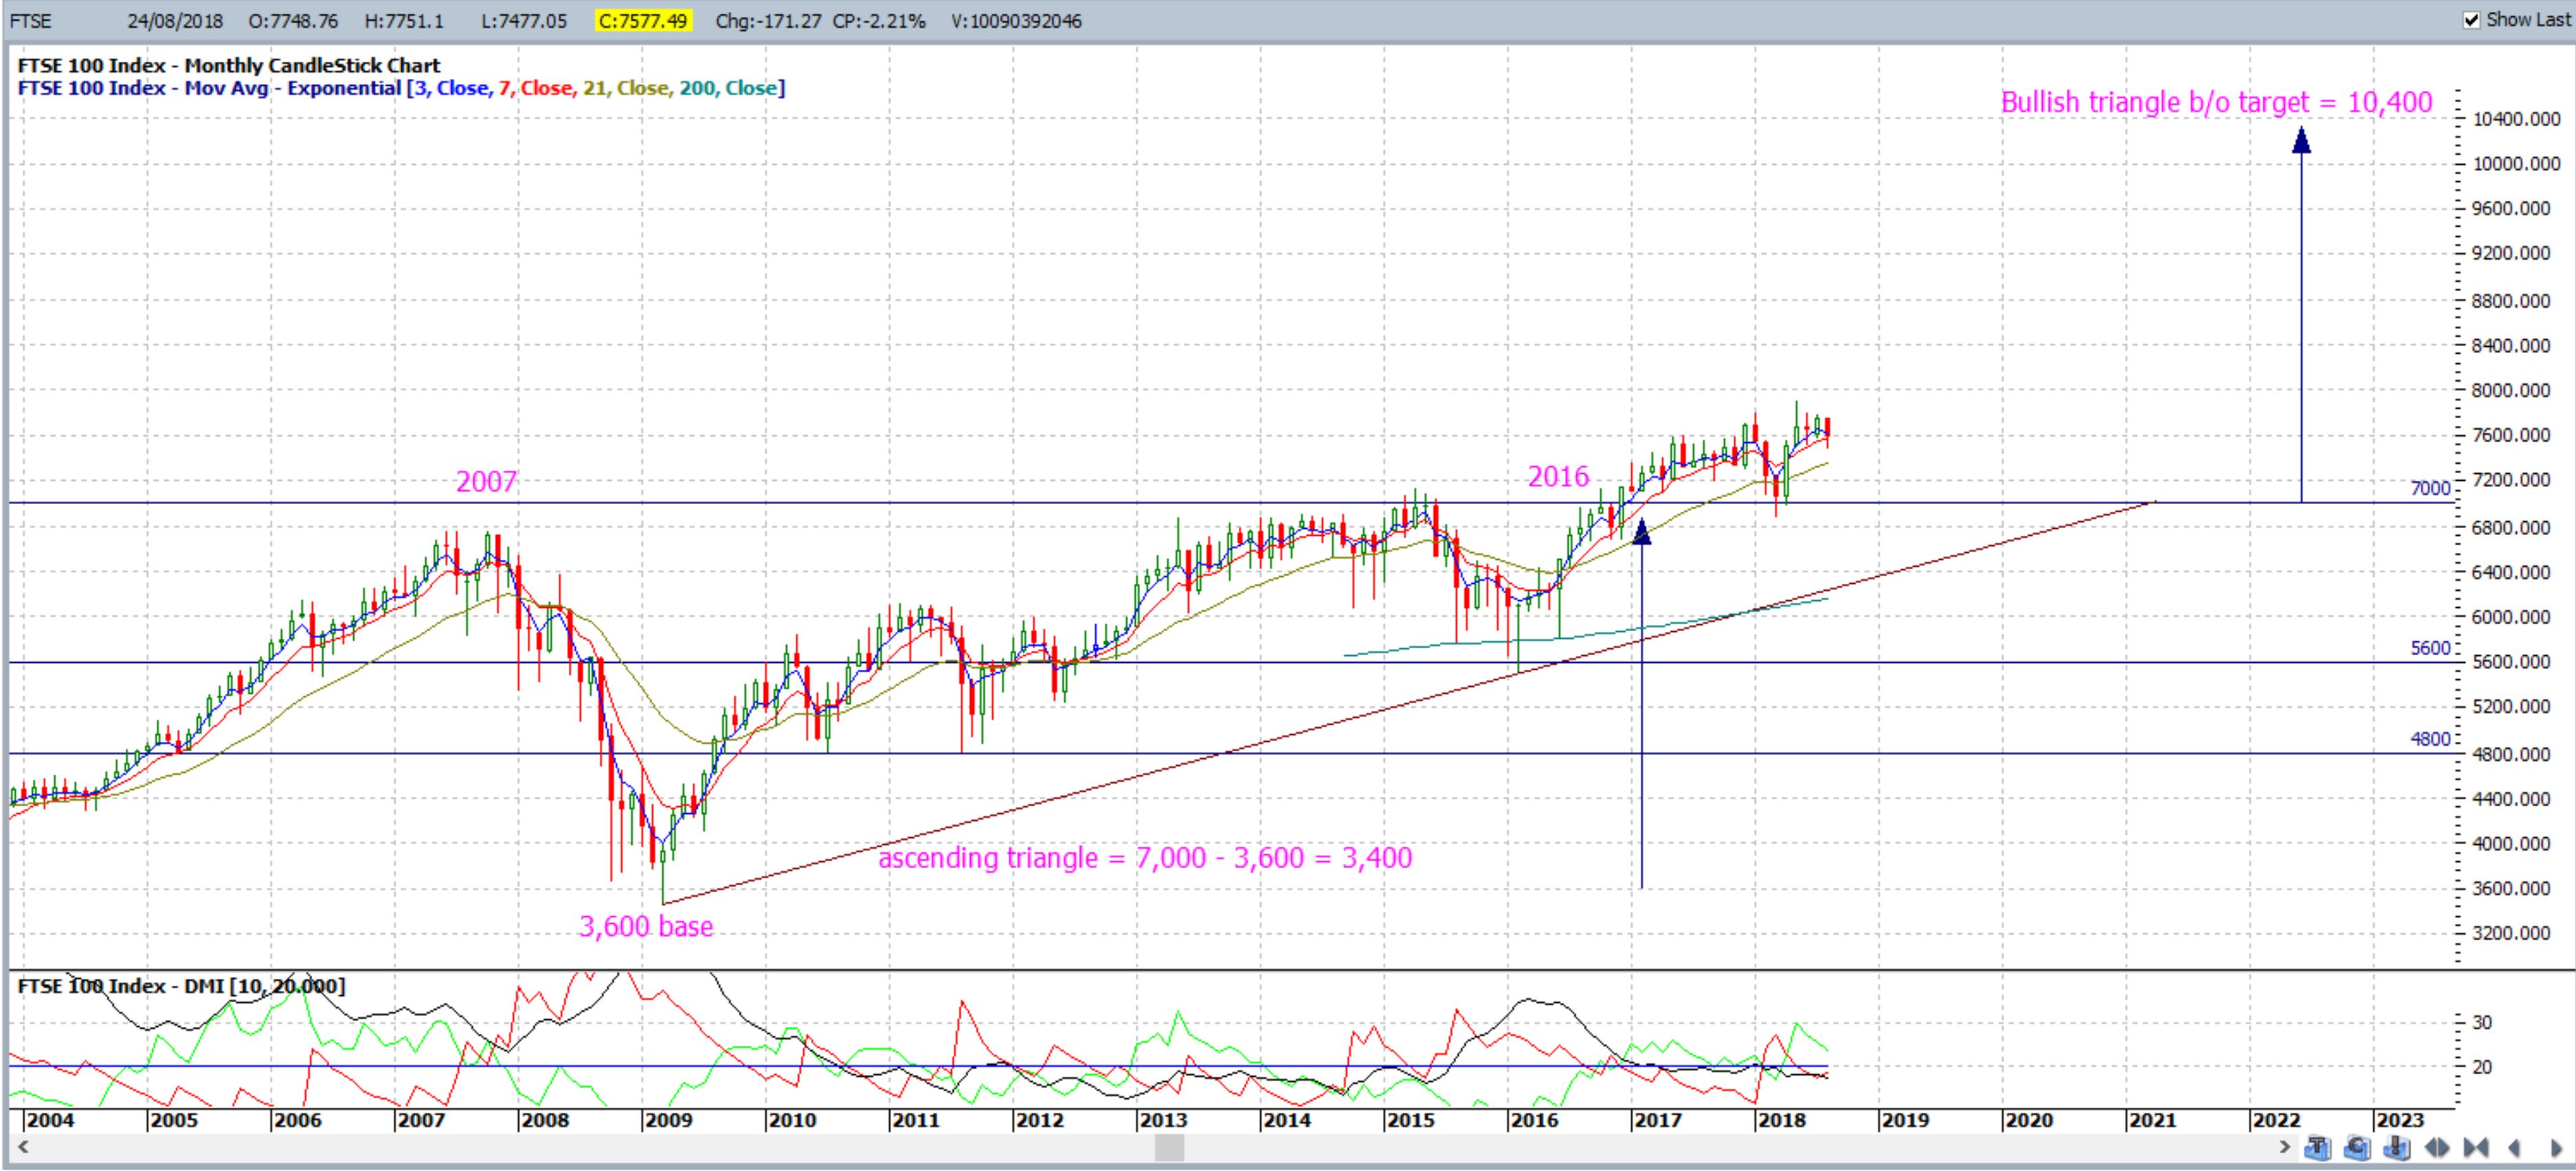Image resolution: width=2576 pixels, height=1171 pixels.
Task: Click the highlighted close value C:7577.49
Action: [x=643, y=21]
